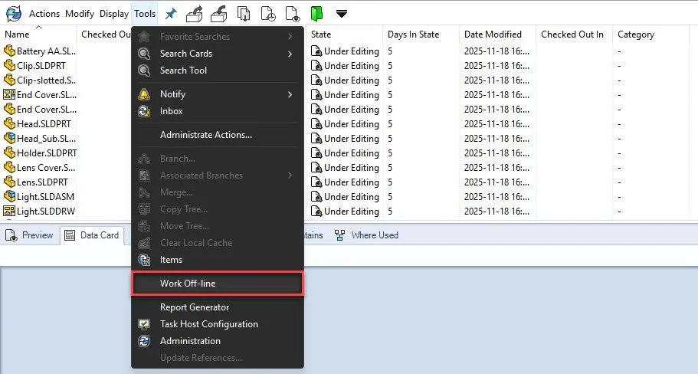The width and height of the screenshot is (698, 374).
Task: Select the Clip-slotted.S.. file
Action: coord(39,80)
